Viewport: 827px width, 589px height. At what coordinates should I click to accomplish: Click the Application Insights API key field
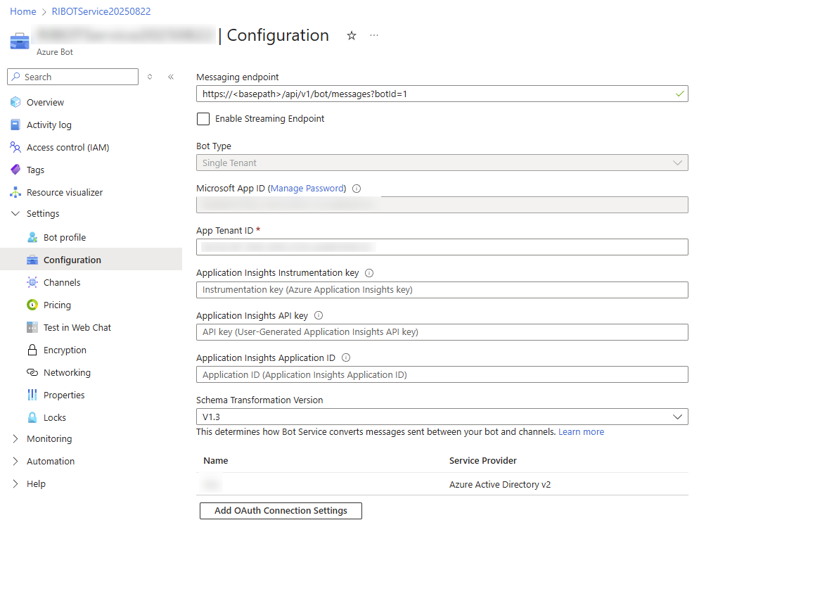click(442, 332)
